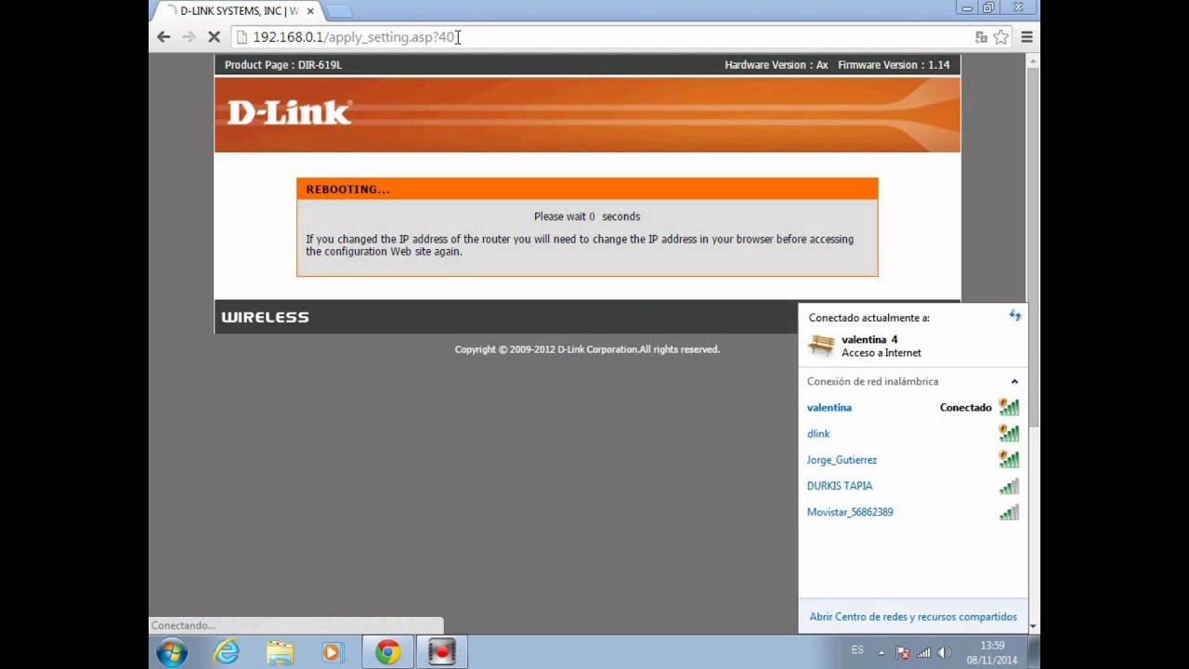This screenshot has height=669, width=1189.
Task: Click the REBOOTING header text
Action: click(x=347, y=190)
